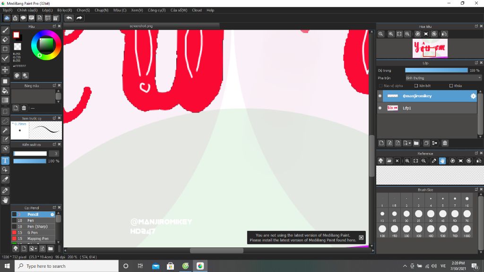Screen dimensions: 484x272
Task: Open the Tệp(F) menu
Action: pyautogui.click(x=8, y=10)
